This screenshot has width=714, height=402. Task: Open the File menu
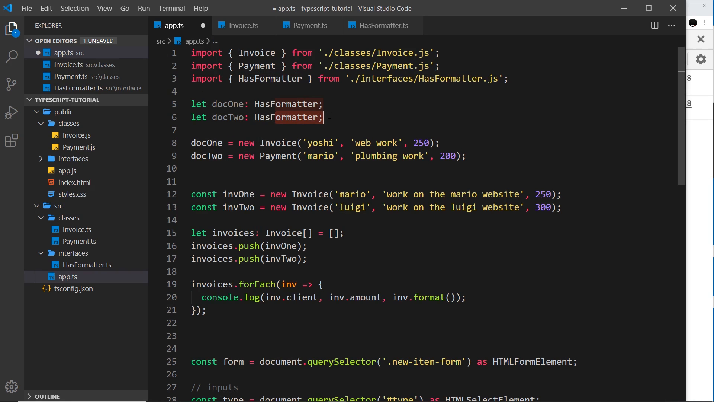(x=26, y=8)
